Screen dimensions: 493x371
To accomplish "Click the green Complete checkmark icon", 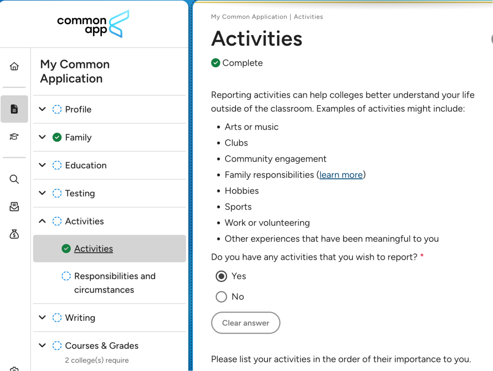I will click(x=216, y=63).
